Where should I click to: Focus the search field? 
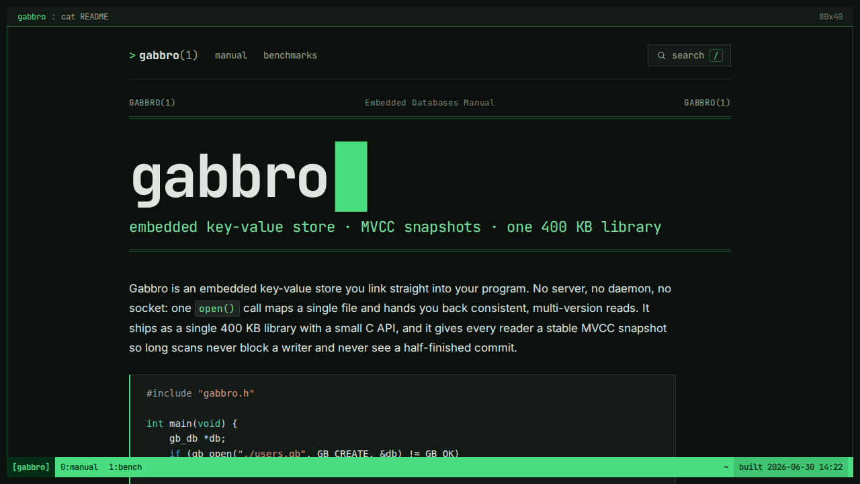pos(689,56)
